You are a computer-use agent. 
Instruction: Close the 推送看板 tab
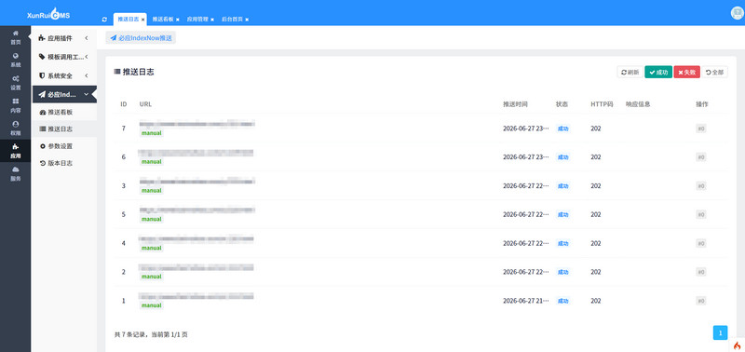click(178, 20)
